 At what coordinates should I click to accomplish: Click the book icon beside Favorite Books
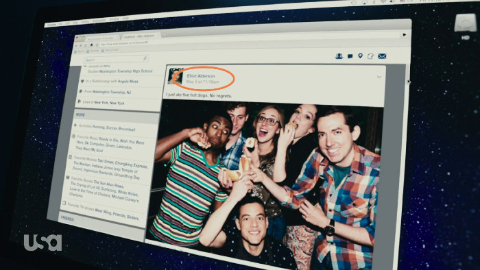68,177
